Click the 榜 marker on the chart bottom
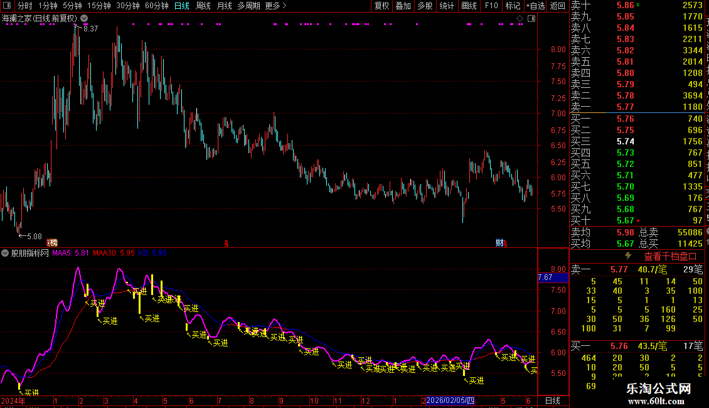This screenshot has height=408, width=709. coord(52,243)
